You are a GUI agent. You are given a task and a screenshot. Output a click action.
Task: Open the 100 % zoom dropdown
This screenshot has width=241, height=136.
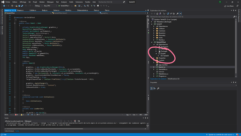point(8,115)
